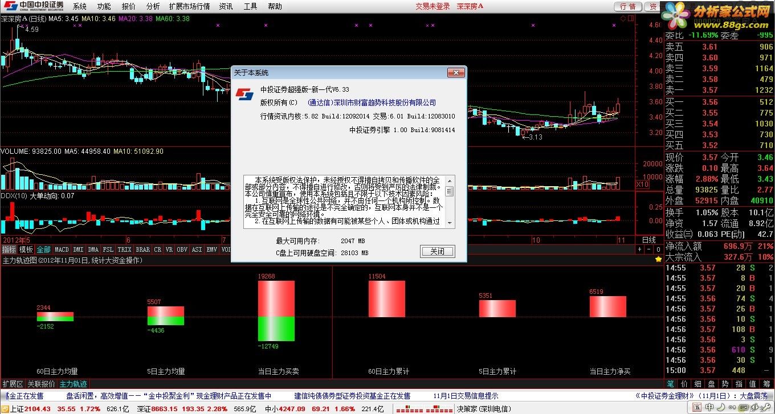
Task: Click the license text scrollbar up arrow
Action: coord(450,180)
